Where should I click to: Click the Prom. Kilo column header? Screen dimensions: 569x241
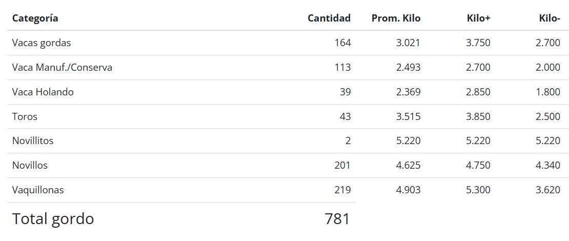pyautogui.click(x=396, y=18)
